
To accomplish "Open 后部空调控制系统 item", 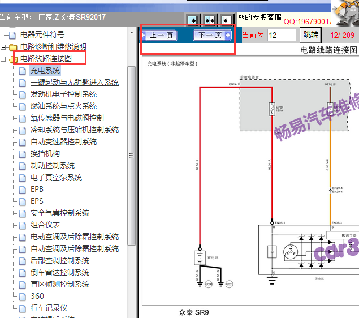I will coord(60,261).
